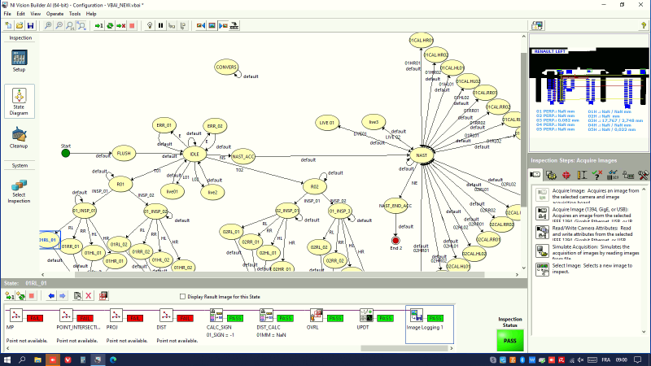Click the Cleanup icon in sidebar
The image size is (651, 366).
coord(19,137)
